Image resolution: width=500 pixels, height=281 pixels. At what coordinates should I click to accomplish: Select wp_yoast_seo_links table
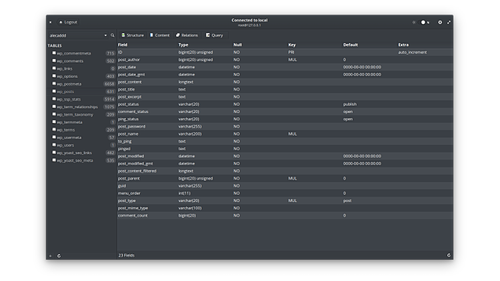pos(76,153)
